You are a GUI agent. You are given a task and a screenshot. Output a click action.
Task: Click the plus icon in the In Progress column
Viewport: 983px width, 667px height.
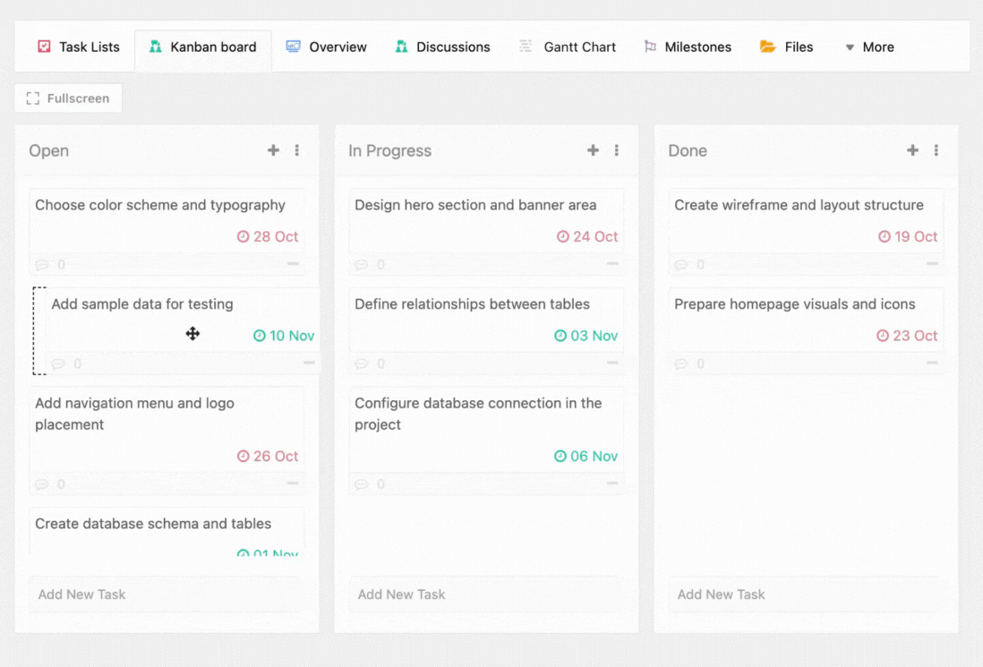[x=593, y=150]
